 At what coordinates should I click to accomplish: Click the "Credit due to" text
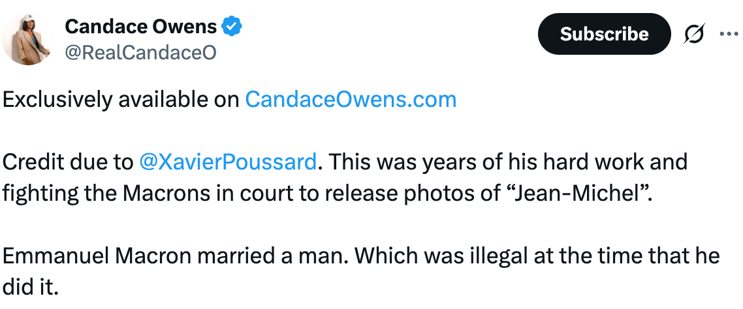tap(68, 162)
